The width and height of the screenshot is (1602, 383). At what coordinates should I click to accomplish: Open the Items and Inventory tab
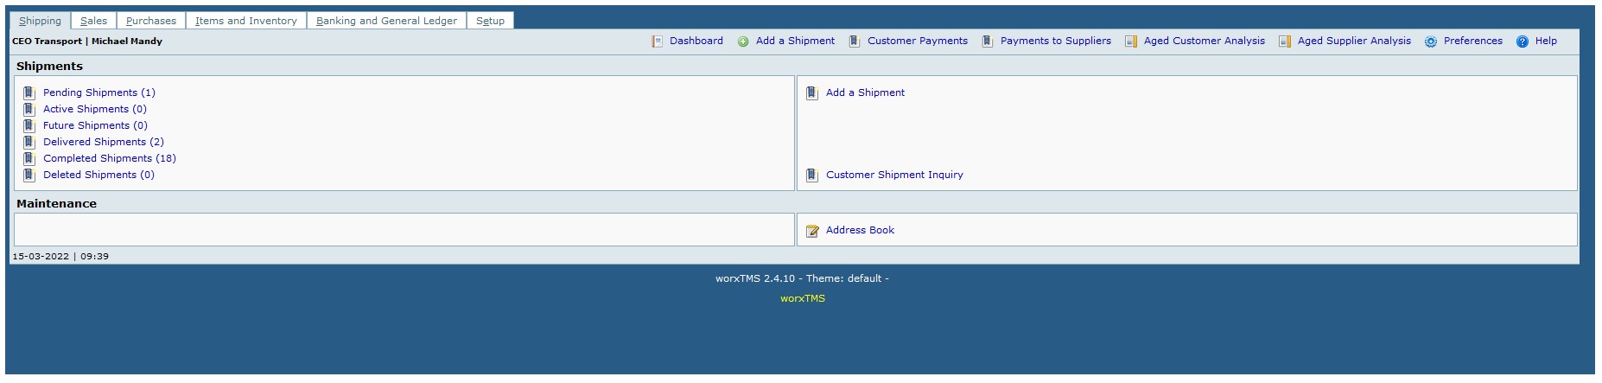pyautogui.click(x=245, y=21)
